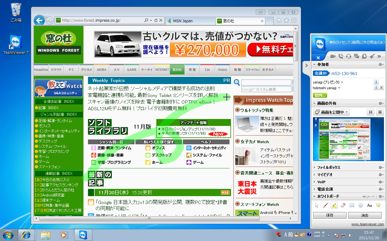Toggle the whiteboard on/off switch
The width and height of the screenshot is (387, 241).
(369, 196)
